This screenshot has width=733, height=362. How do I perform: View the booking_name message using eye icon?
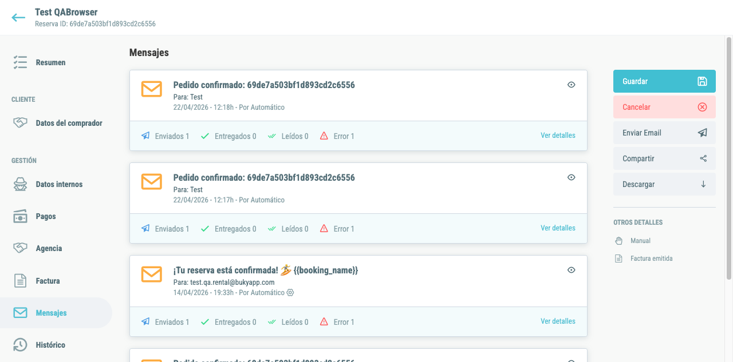coord(571,270)
